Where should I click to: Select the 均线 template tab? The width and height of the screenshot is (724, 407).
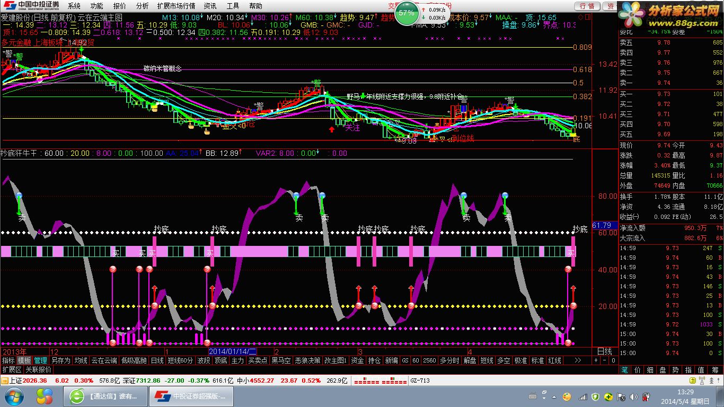coord(81,360)
